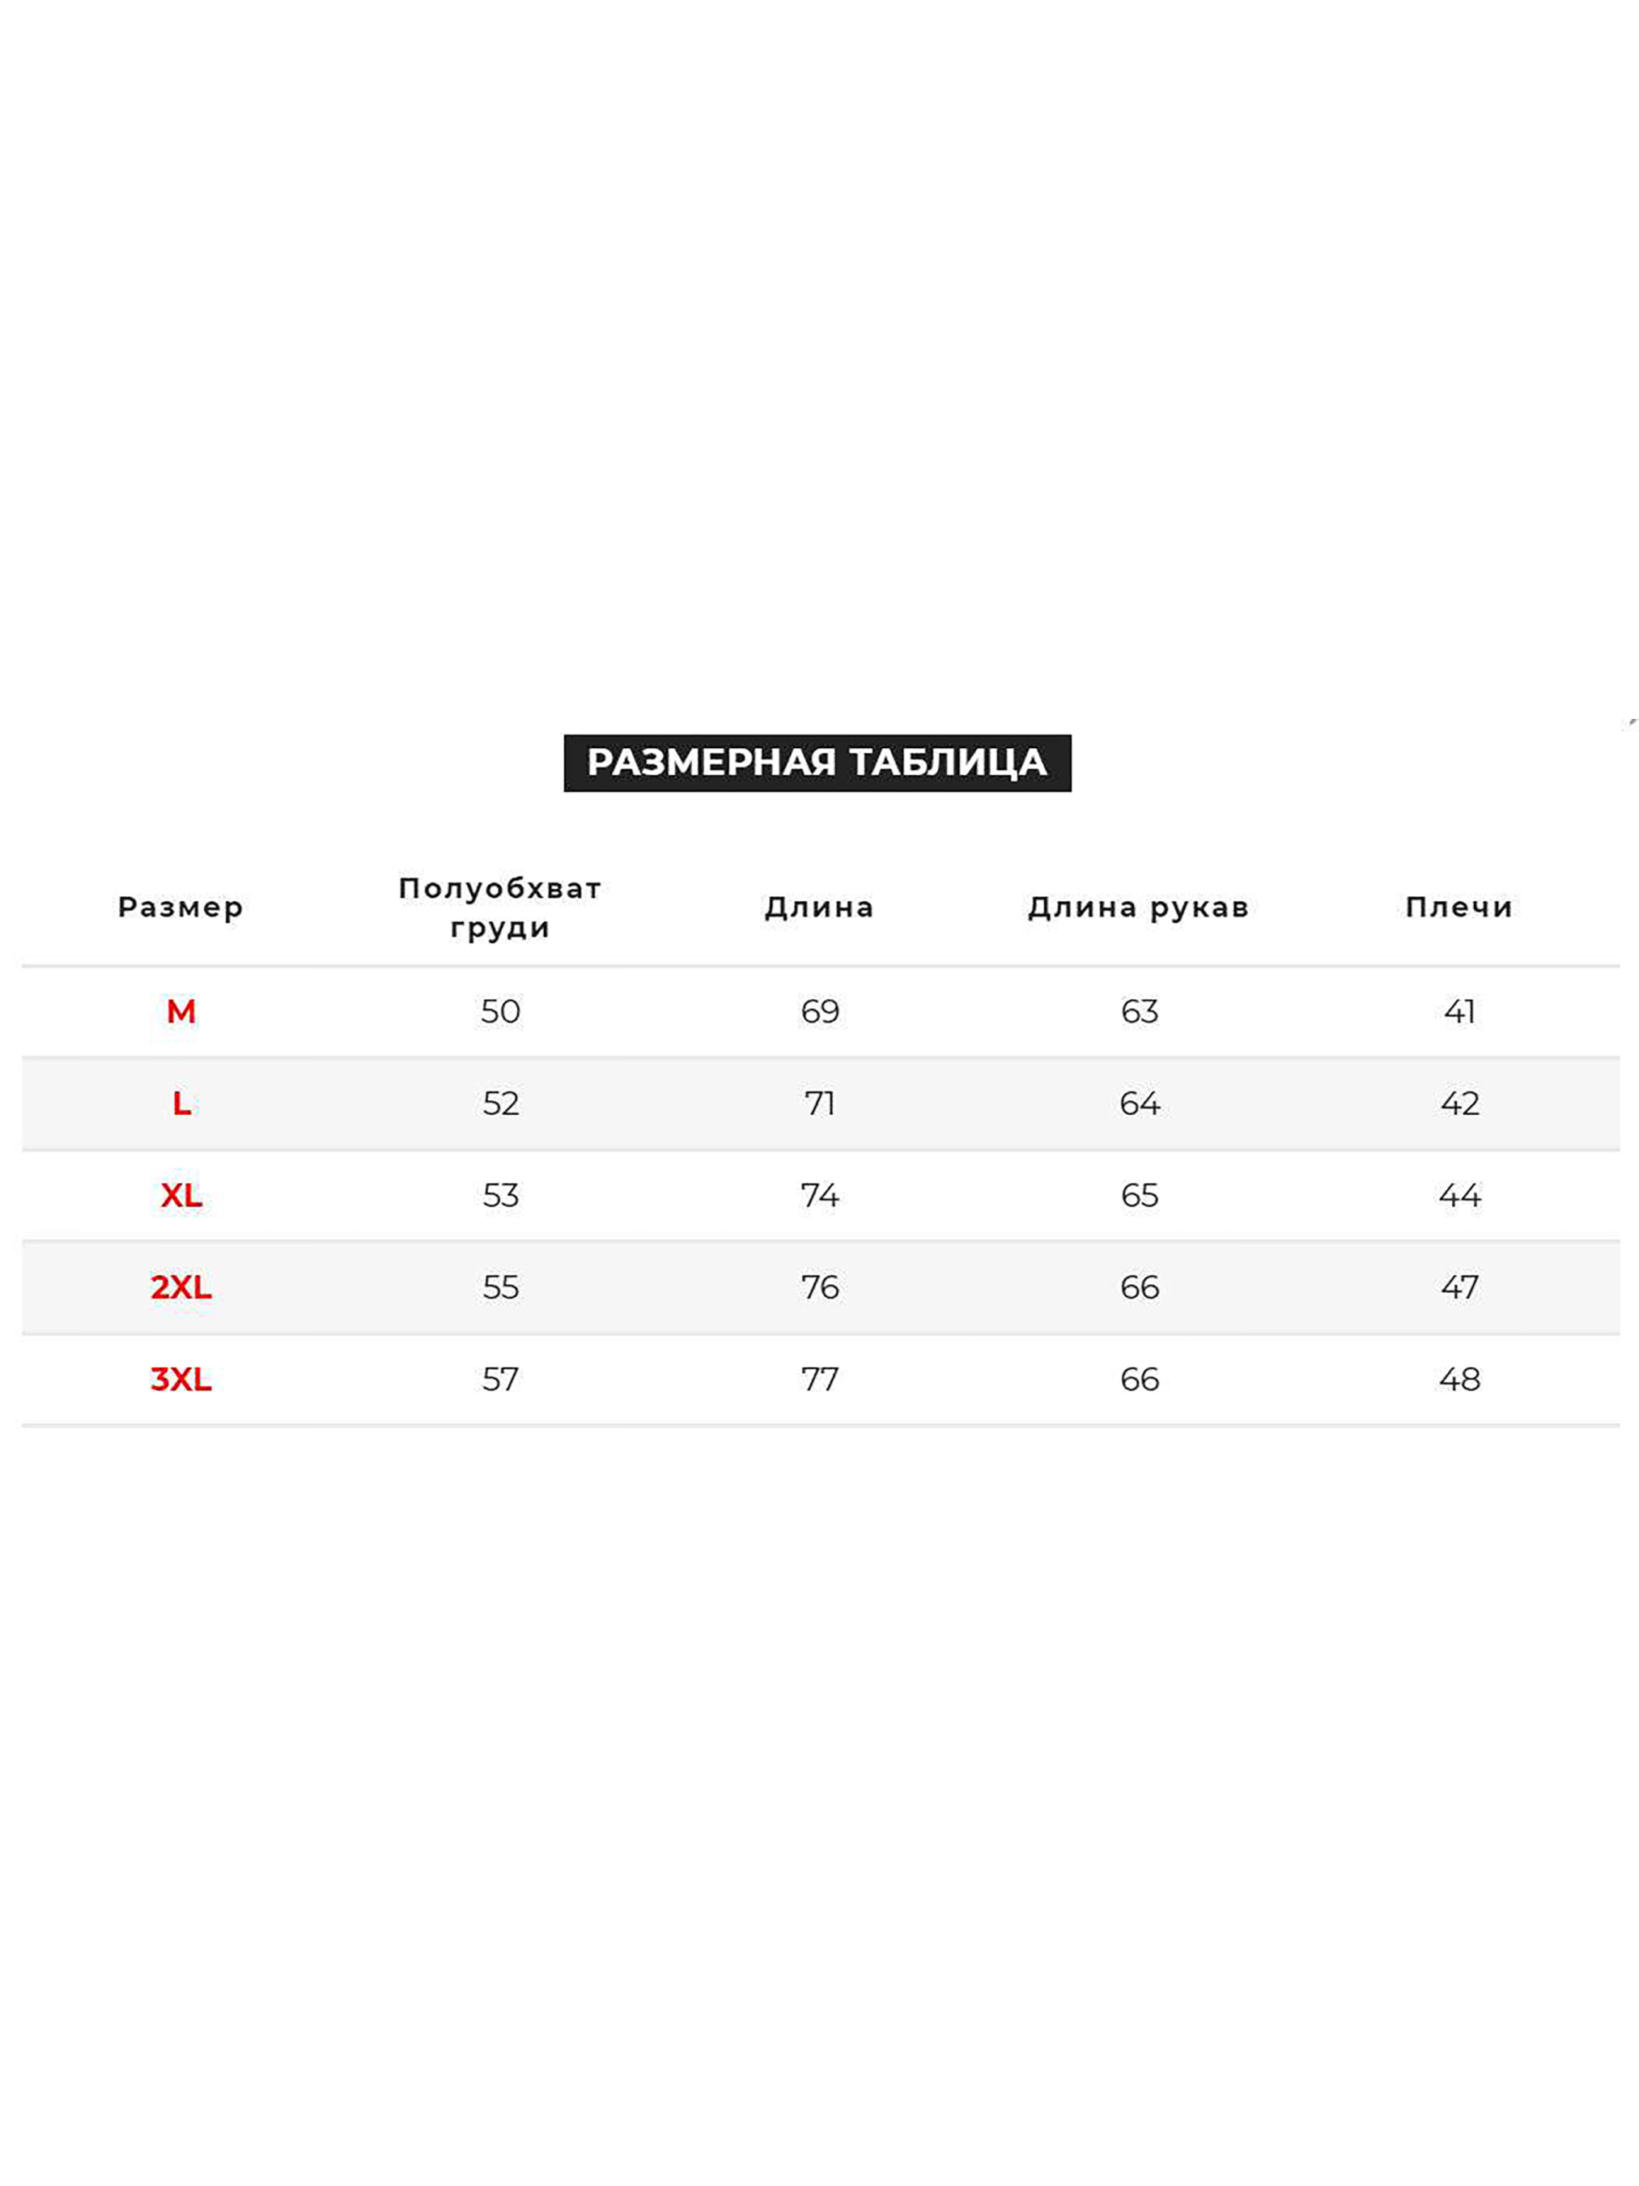Select the red M size label

click(180, 1011)
